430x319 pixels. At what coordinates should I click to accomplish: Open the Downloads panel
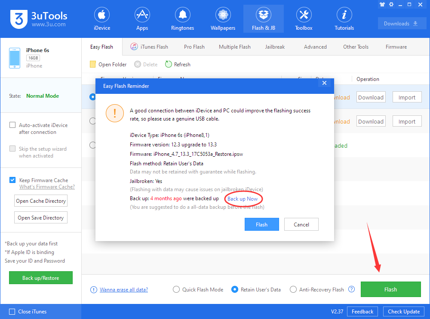click(x=402, y=24)
